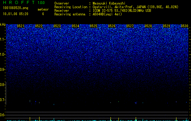Click the 1.1 kHz axis label
The image size is (191, 121).
(x=2, y=39)
